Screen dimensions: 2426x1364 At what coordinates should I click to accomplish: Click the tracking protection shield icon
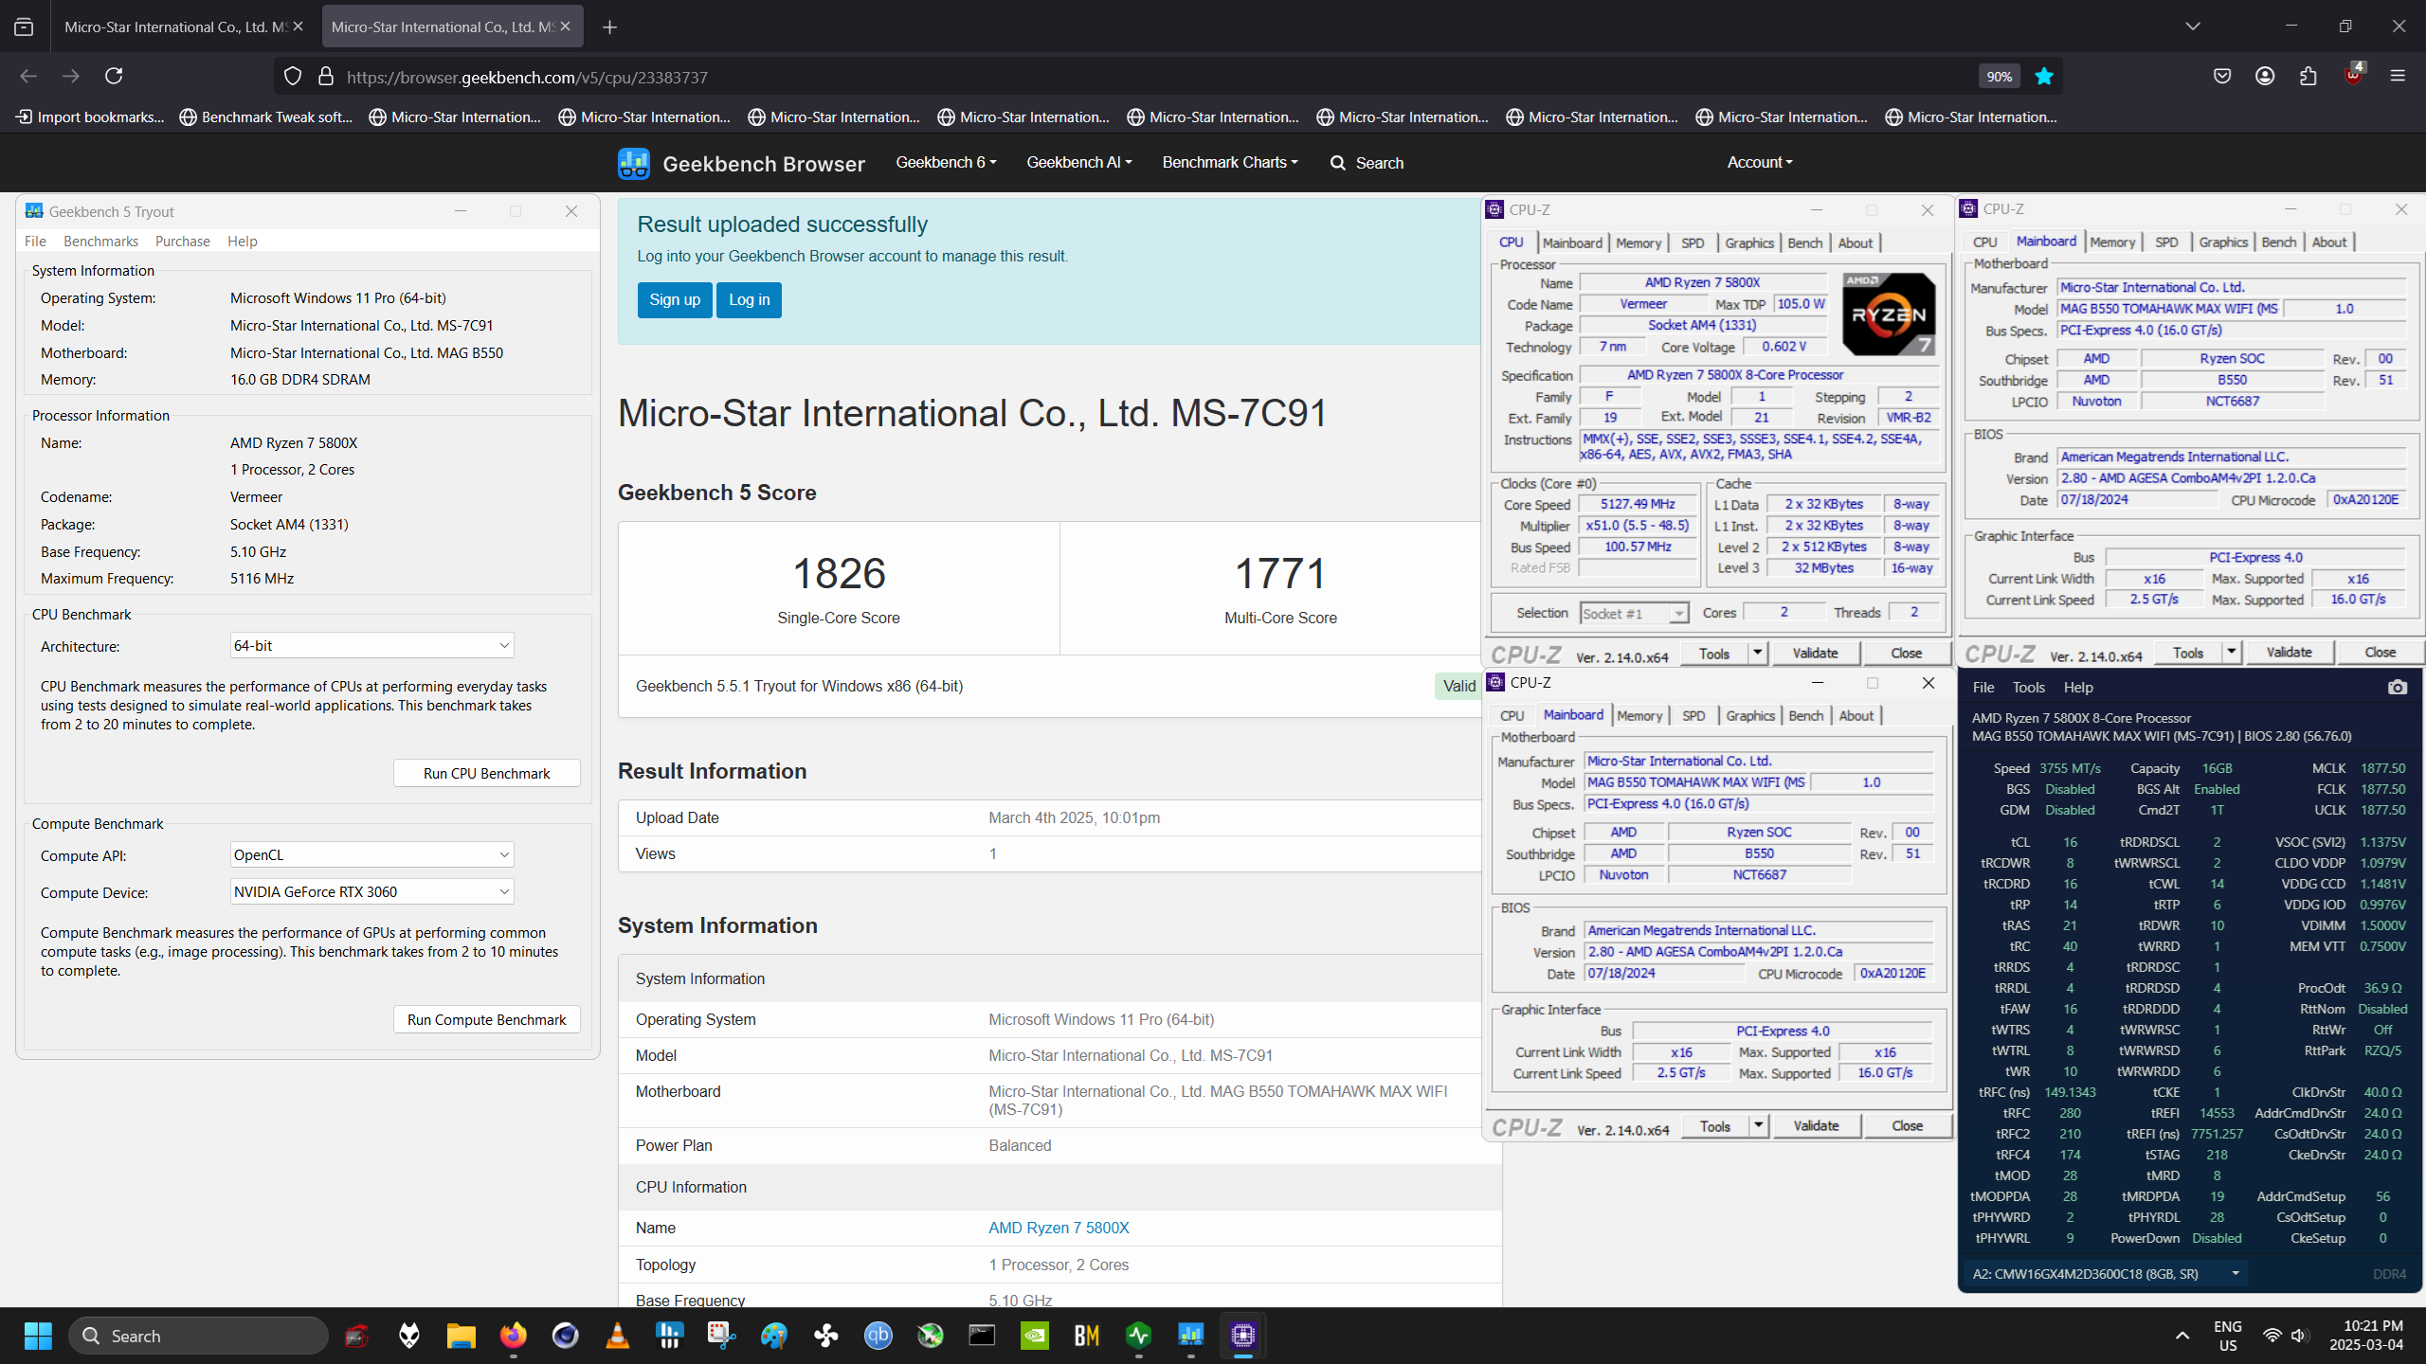[293, 77]
